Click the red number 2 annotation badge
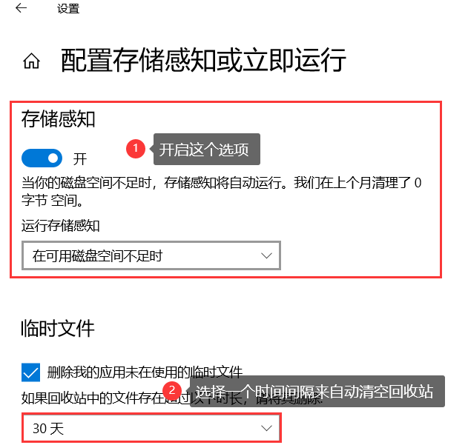The image size is (468, 445). click(172, 390)
